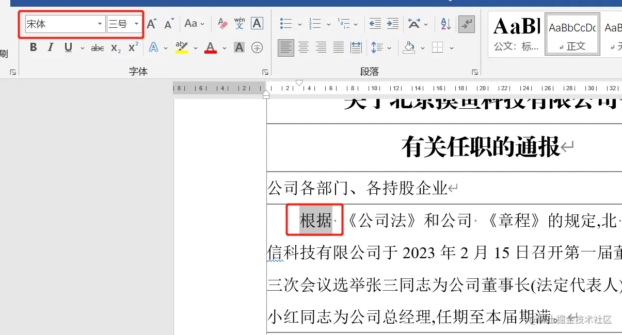Image resolution: width=622 pixels, height=335 pixels.
Task: Toggle bold formatting
Action: click(x=33, y=47)
